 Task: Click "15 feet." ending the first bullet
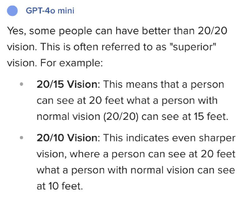pos(211,117)
